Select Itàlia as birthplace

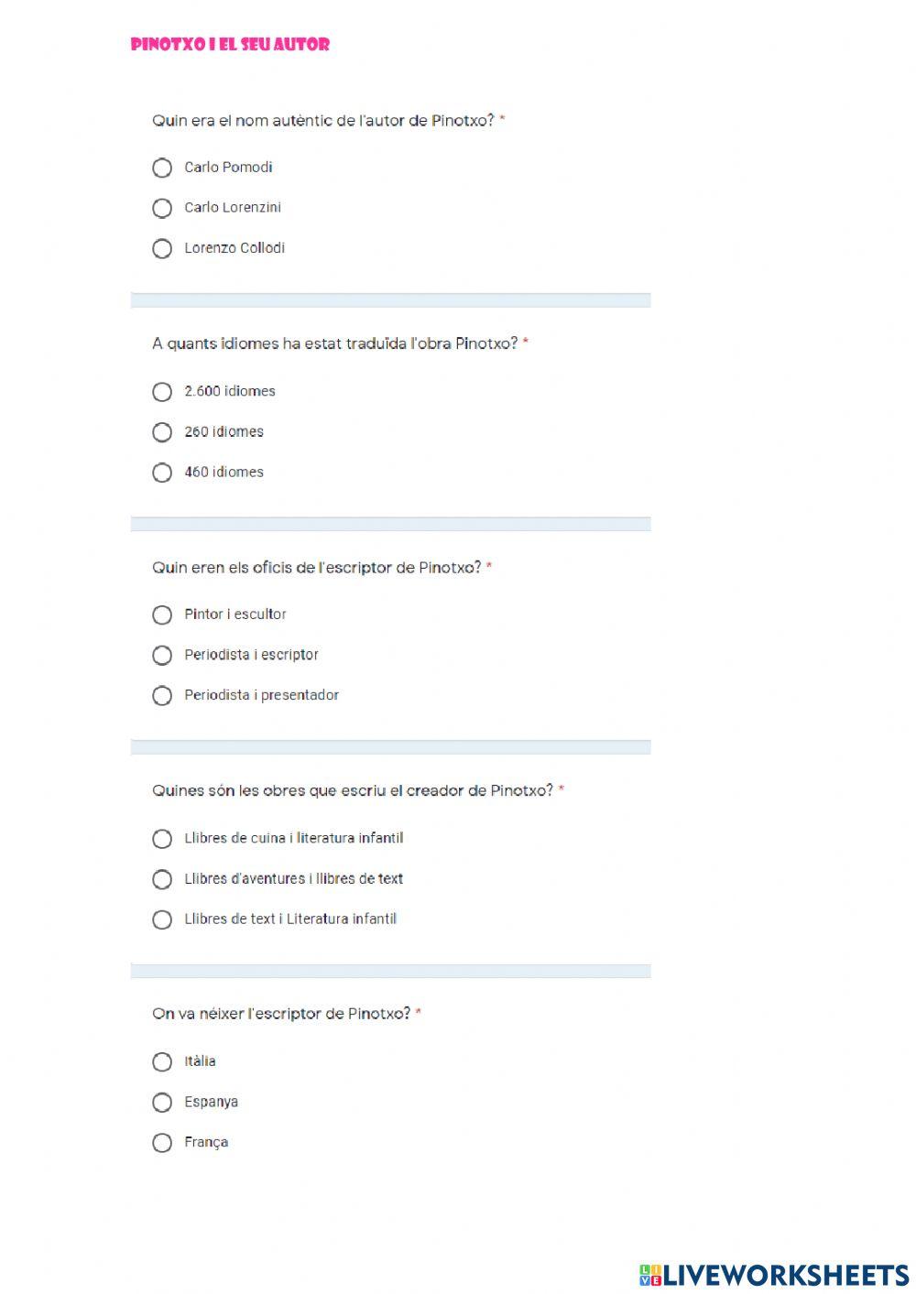[x=162, y=1061]
